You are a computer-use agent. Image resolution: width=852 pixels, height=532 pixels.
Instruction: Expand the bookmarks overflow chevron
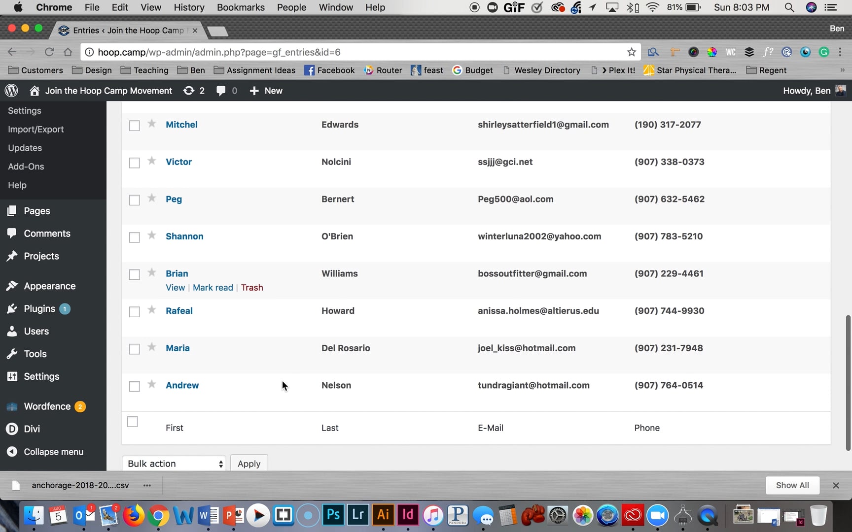pos(842,70)
